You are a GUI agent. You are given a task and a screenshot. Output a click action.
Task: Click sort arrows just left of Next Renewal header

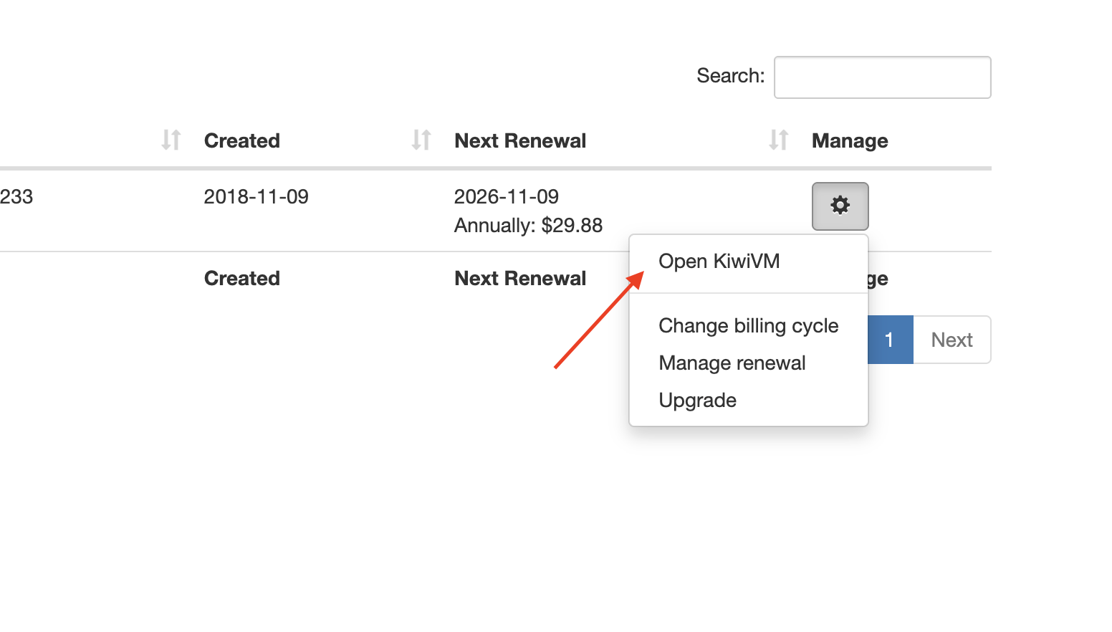tap(421, 140)
